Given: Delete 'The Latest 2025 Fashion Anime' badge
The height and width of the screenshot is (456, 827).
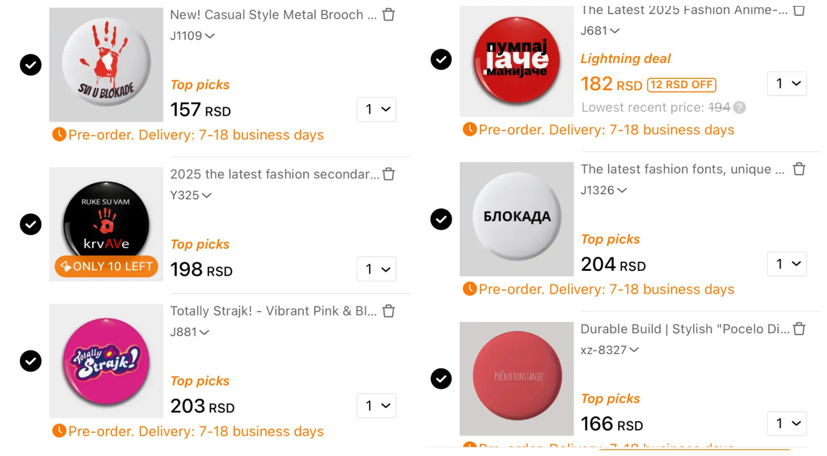Looking at the screenshot, I should coord(799,10).
